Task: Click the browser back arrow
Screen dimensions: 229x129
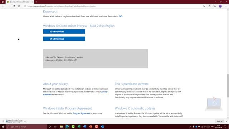Action: tap(3, 6)
